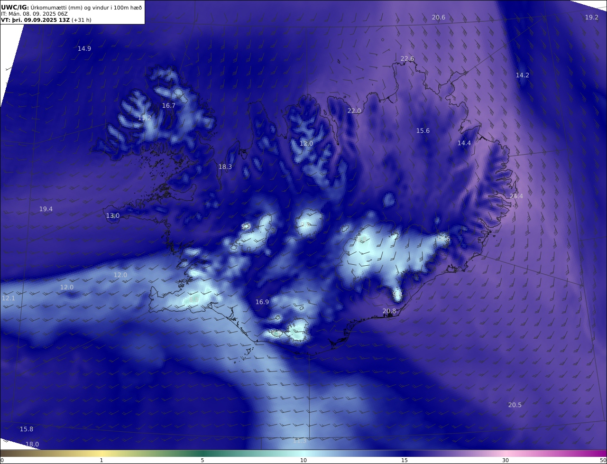Image resolution: width=607 pixels, height=464 pixels.
Task: Click the 'IT: Mán. 08. 09. 2025 06Z' line
Action: 35,14
